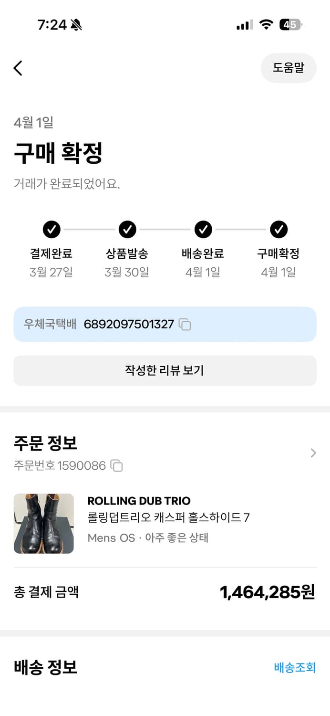Expand the 주문 정보 section via its chevron
The width and height of the screenshot is (330, 716).
pos(313,453)
